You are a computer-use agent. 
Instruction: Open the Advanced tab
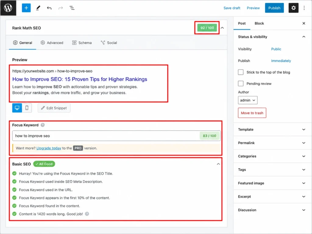(x=52, y=43)
